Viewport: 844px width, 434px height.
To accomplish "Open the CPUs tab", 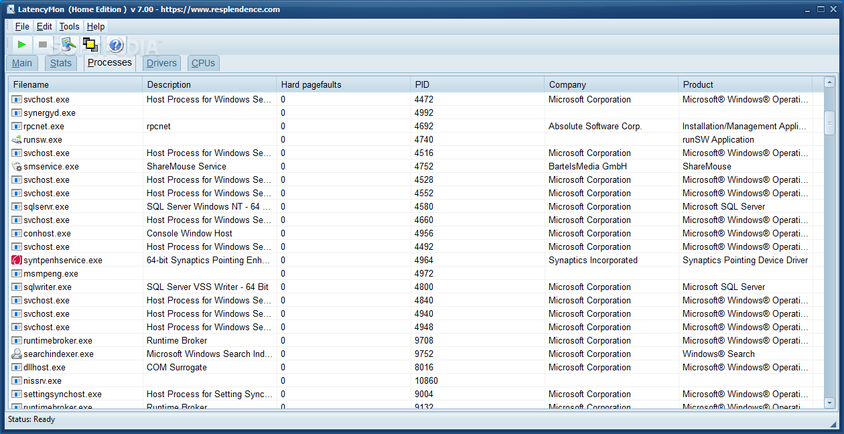I will coord(203,63).
